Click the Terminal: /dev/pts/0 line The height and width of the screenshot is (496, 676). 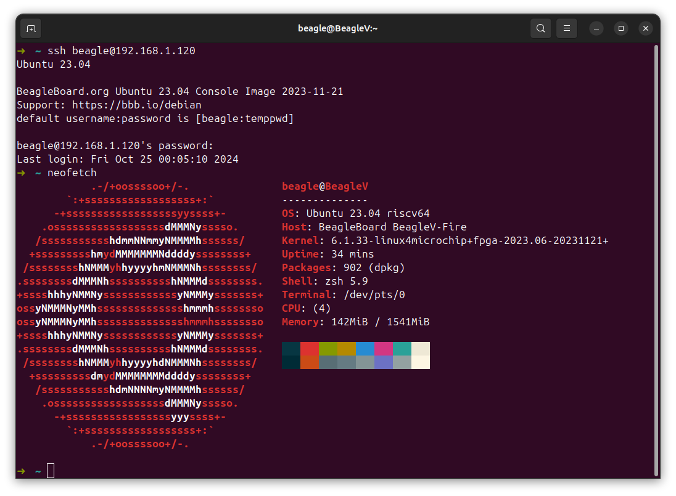tap(344, 295)
